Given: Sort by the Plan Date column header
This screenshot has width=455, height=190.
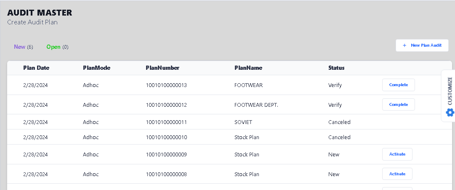Looking at the screenshot, I should pos(36,68).
